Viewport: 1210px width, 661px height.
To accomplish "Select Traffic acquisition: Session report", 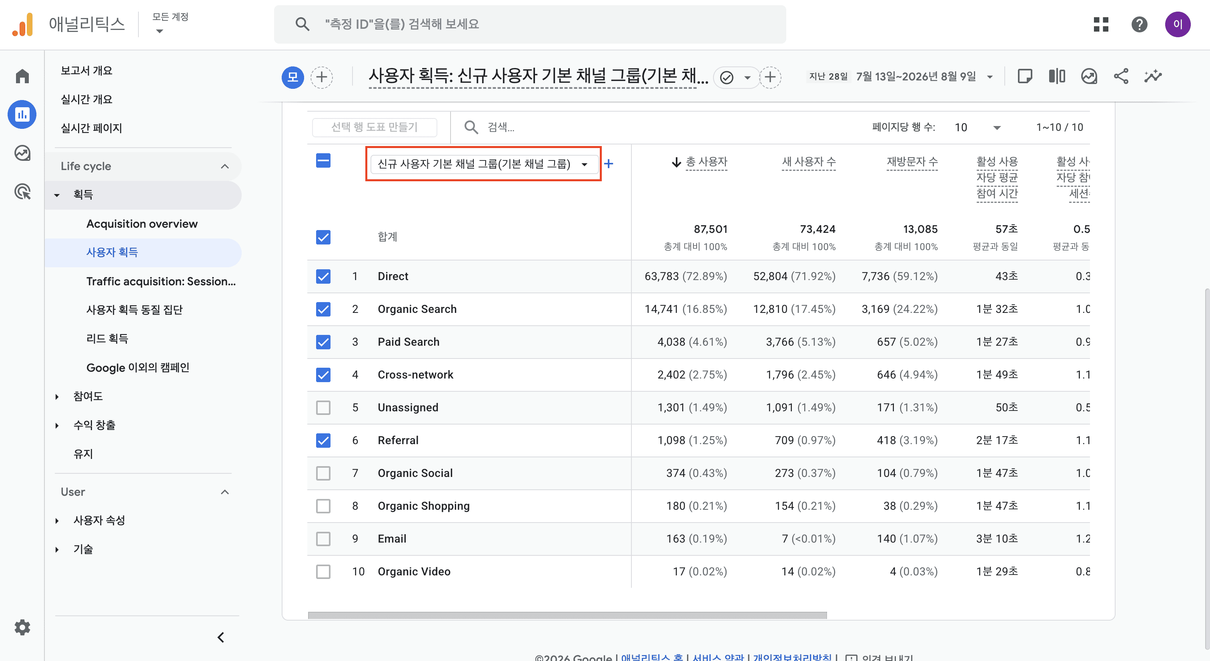I will (161, 281).
